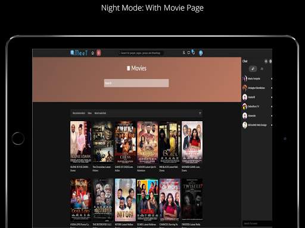
Task: Open the Mr Black movie poster
Action: (x=170, y=142)
